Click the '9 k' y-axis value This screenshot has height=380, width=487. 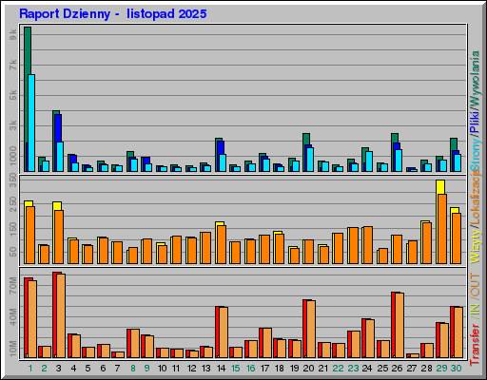coord(13,34)
